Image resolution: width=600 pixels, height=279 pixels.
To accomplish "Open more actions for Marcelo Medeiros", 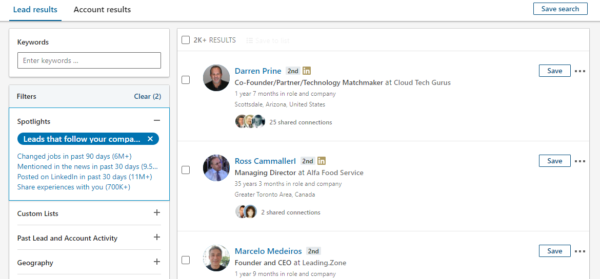I will 579,251.
